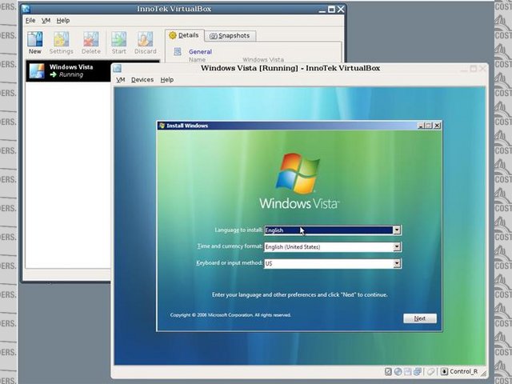This screenshot has width=512, height=384.
Task: Click the host key arrow indicator icon
Action: (444, 371)
